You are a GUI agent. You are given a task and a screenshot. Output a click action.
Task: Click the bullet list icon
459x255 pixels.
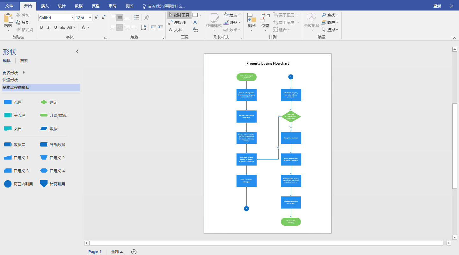(137, 18)
